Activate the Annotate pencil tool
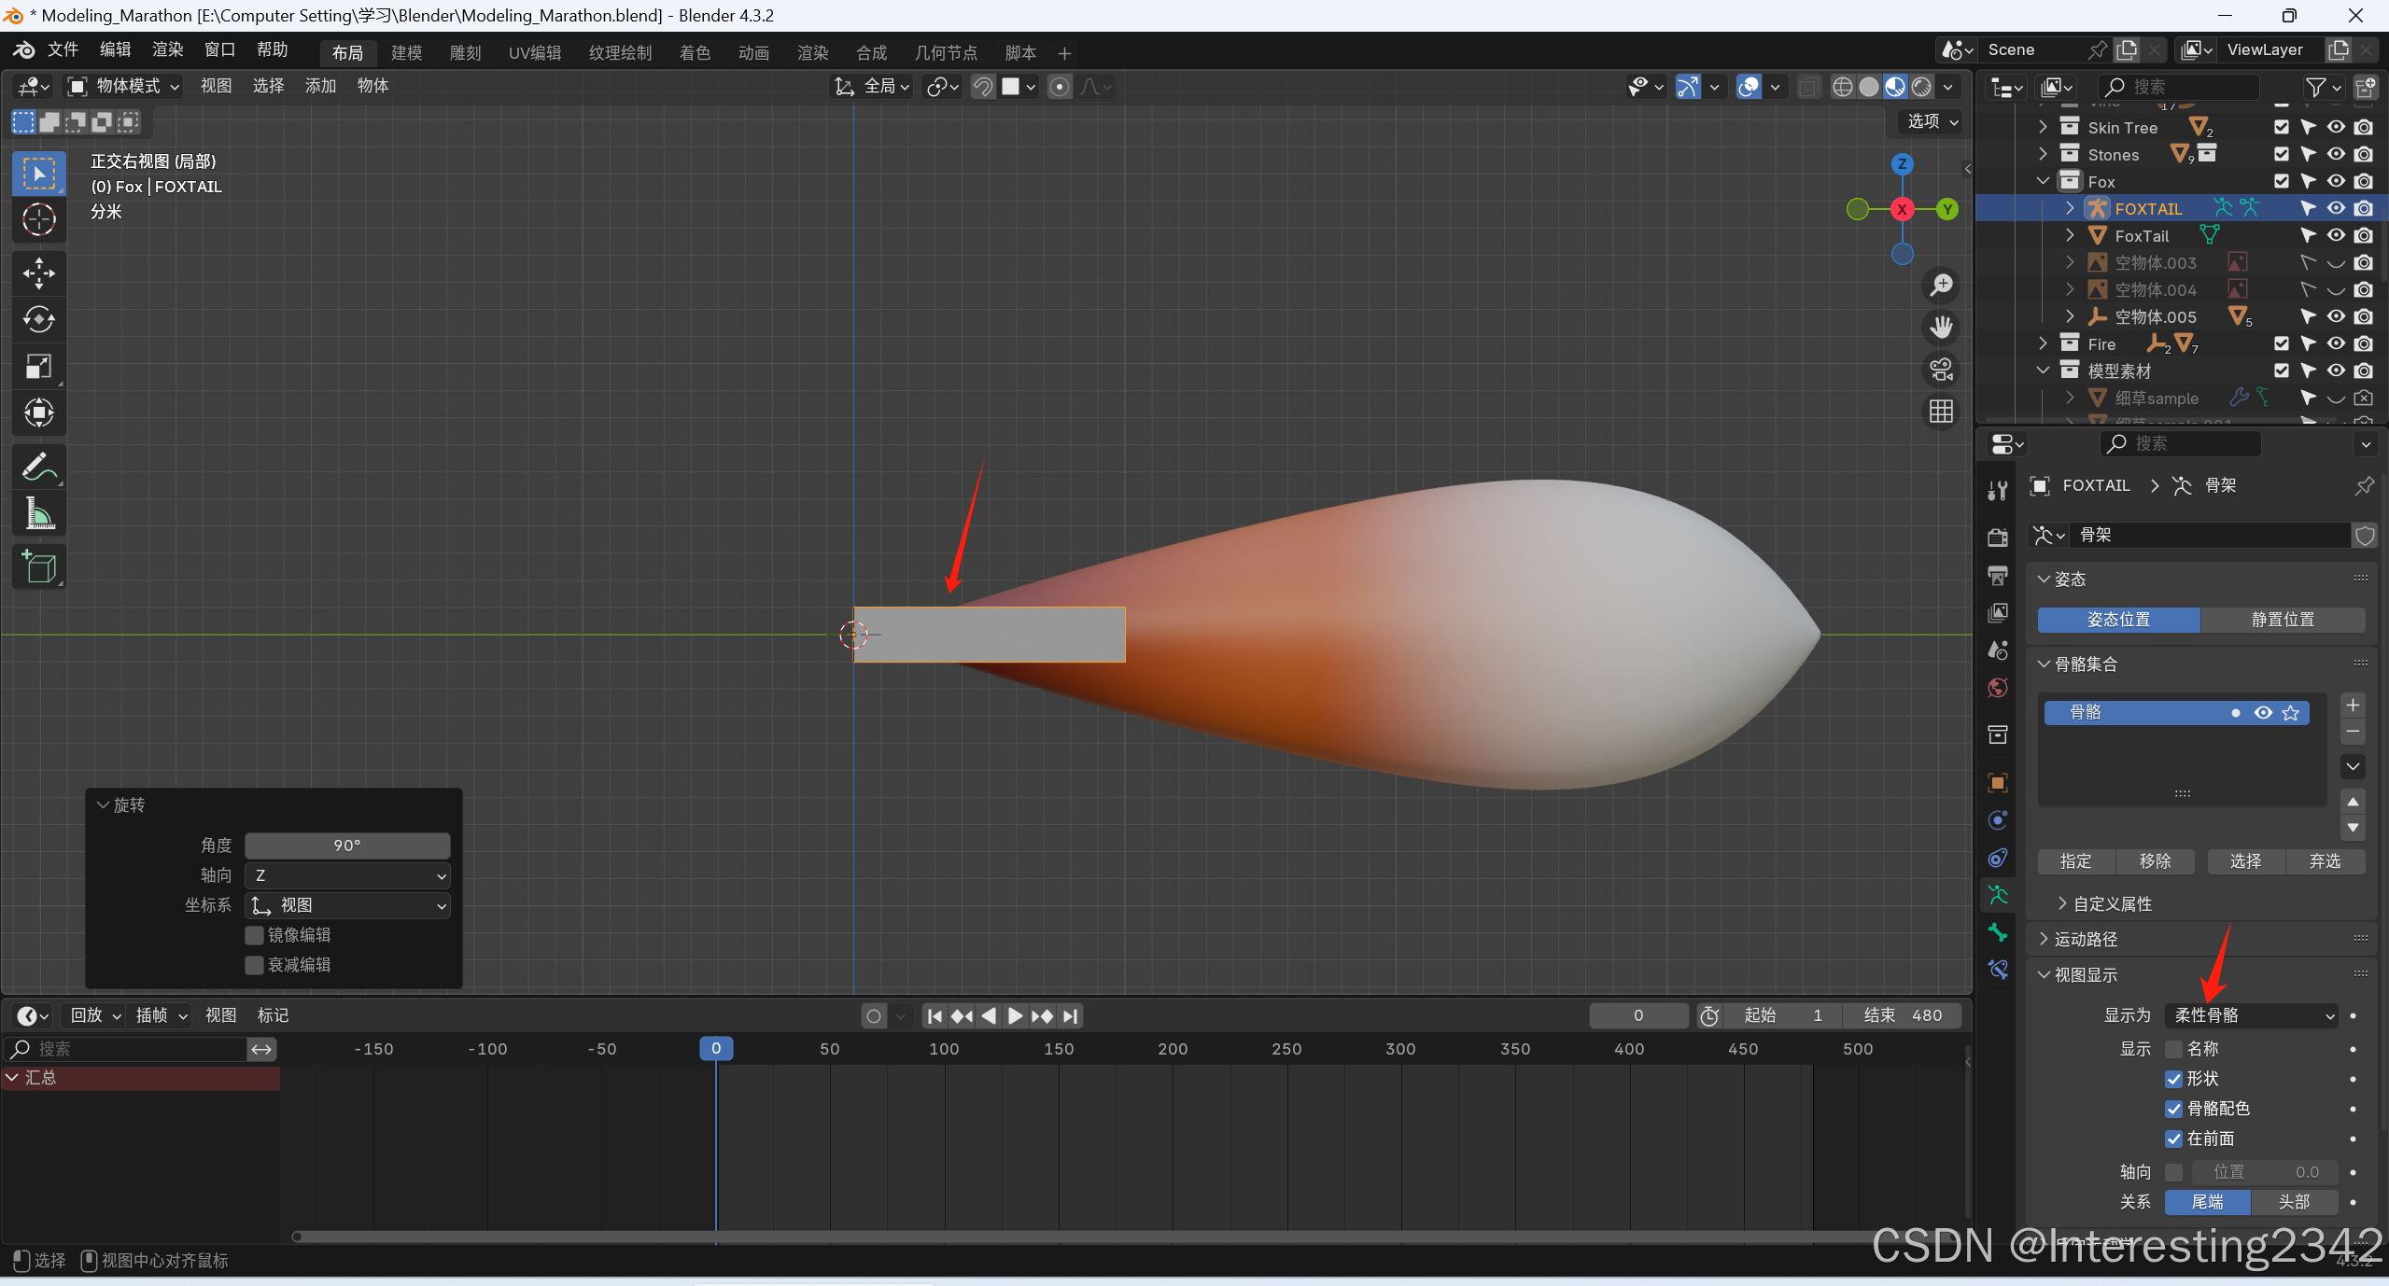 point(38,467)
